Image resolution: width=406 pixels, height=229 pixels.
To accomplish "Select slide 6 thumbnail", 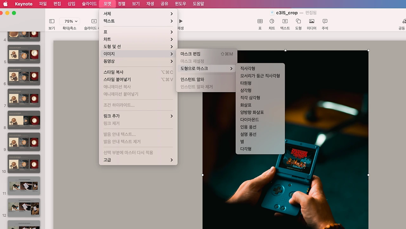I will pyautogui.click(x=24, y=76).
